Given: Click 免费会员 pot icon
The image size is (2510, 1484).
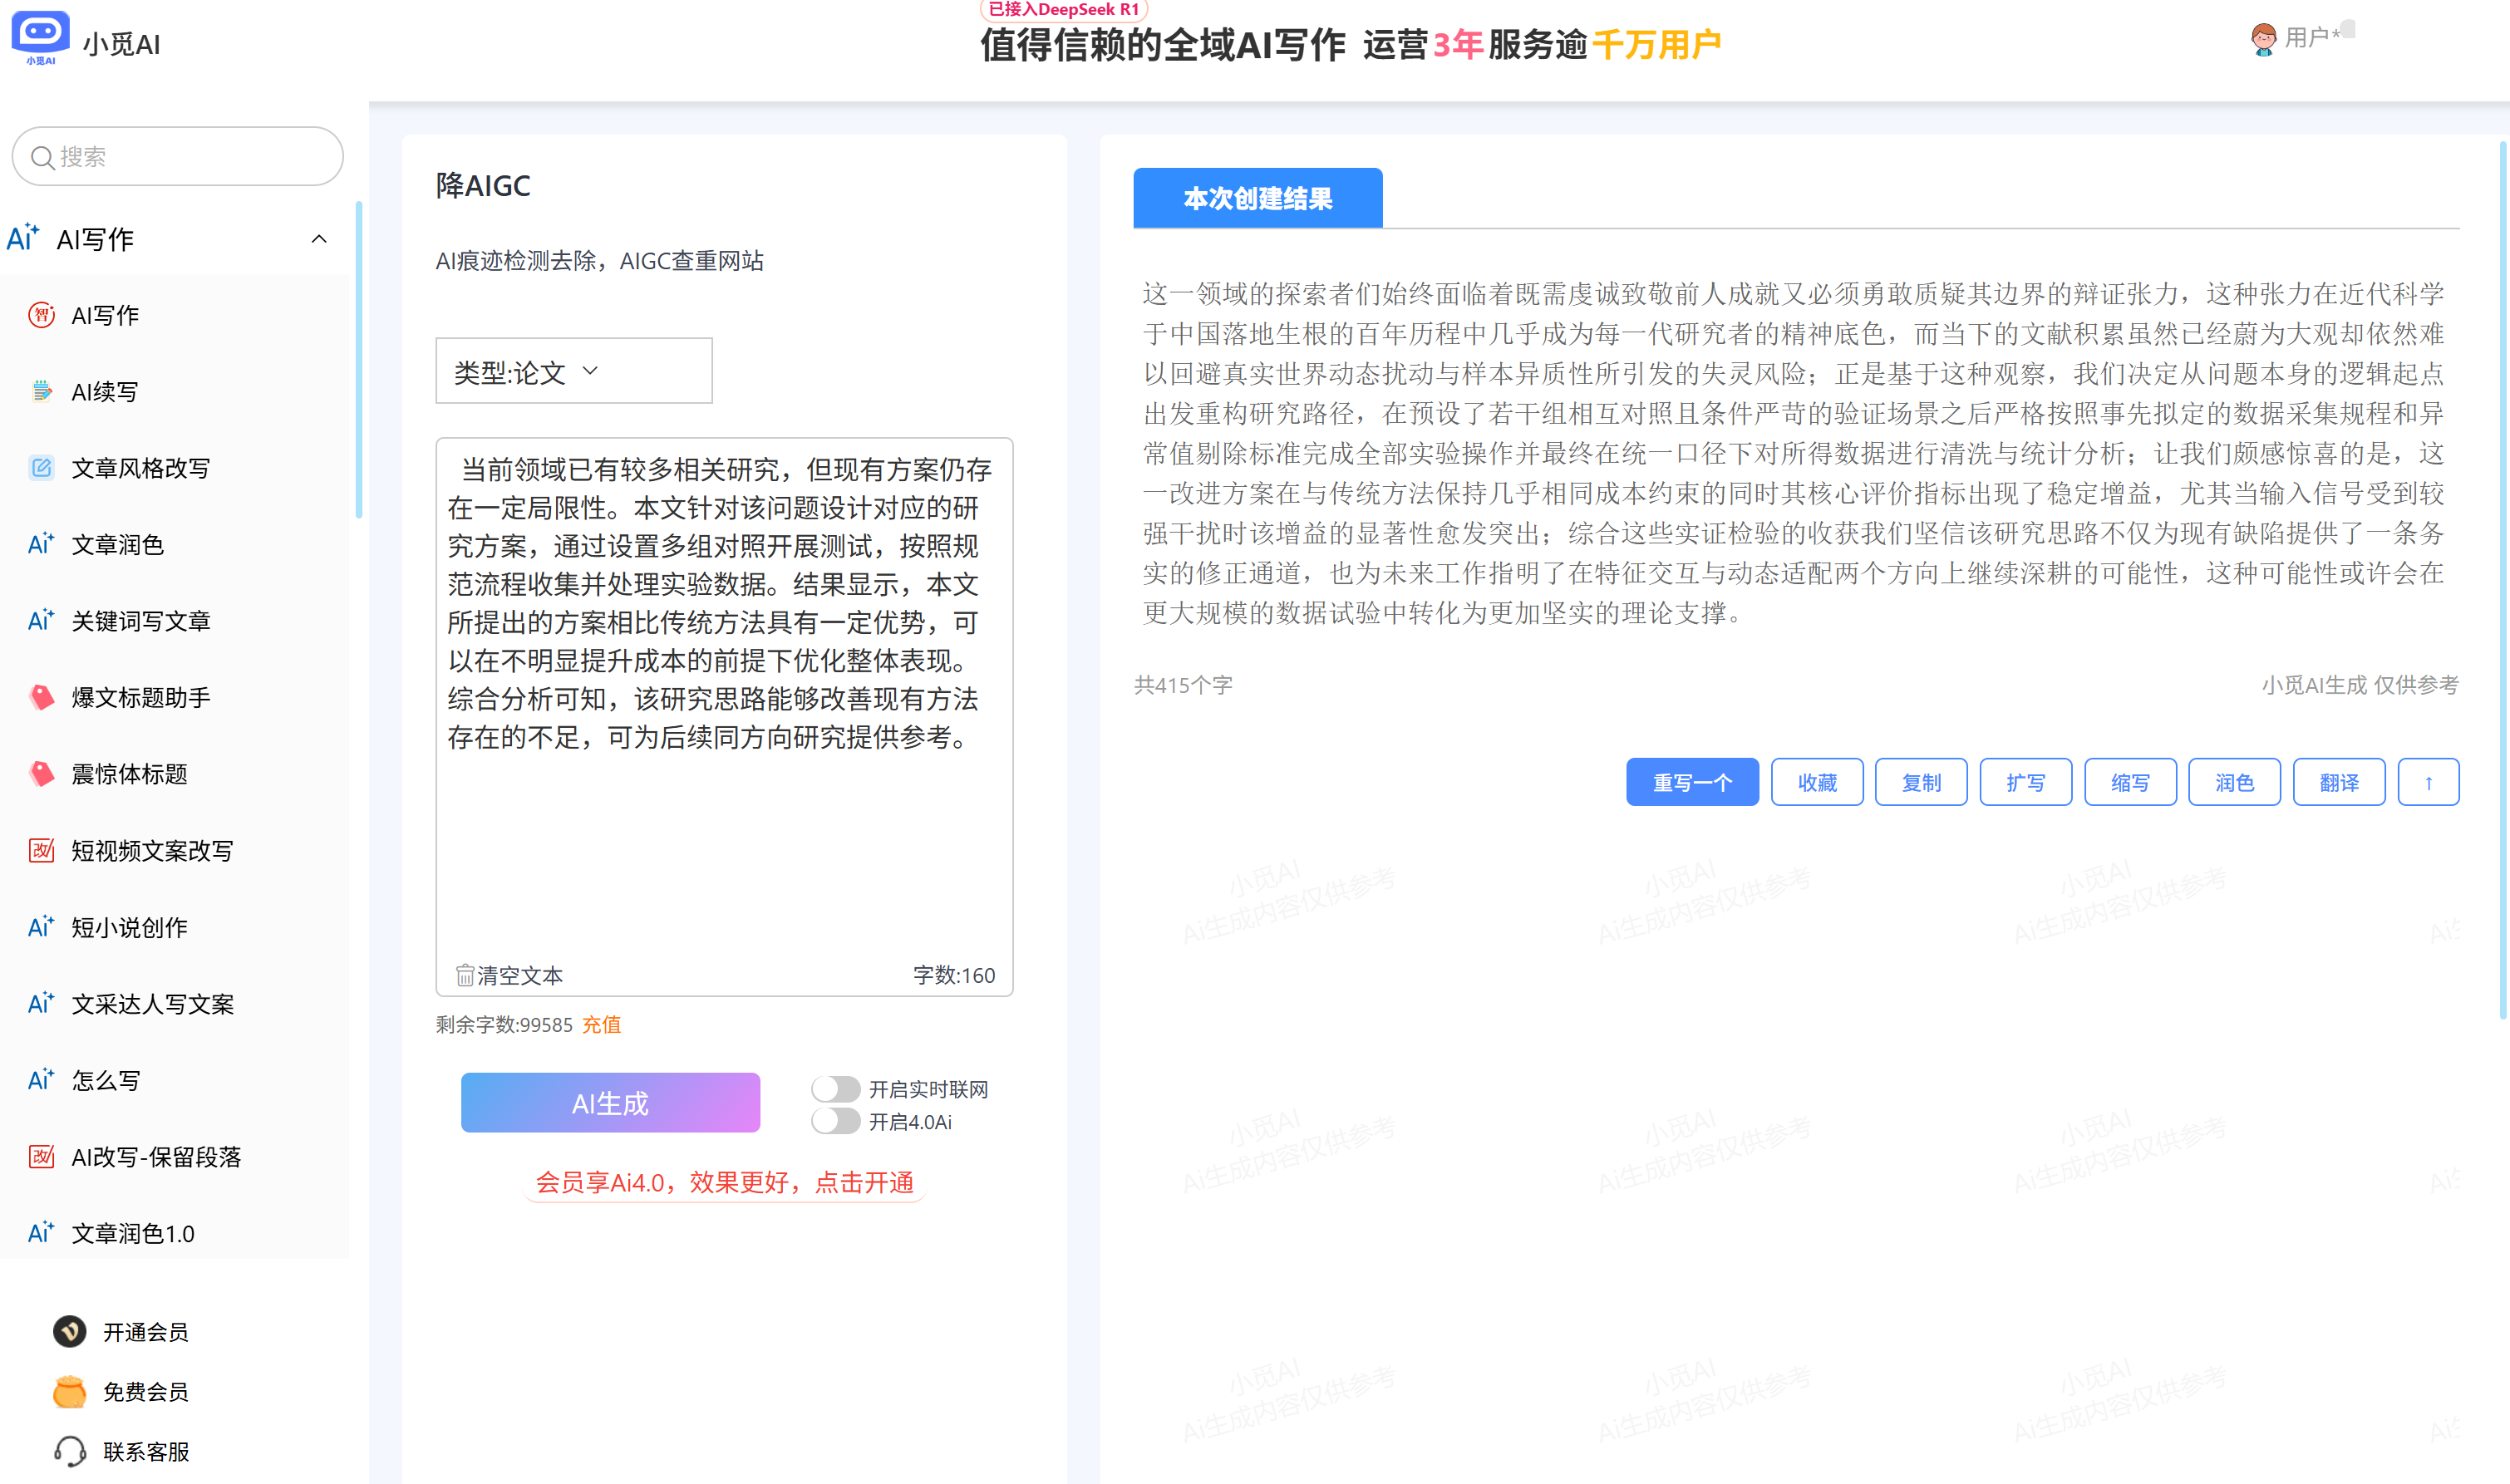Looking at the screenshot, I should click(69, 1391).
